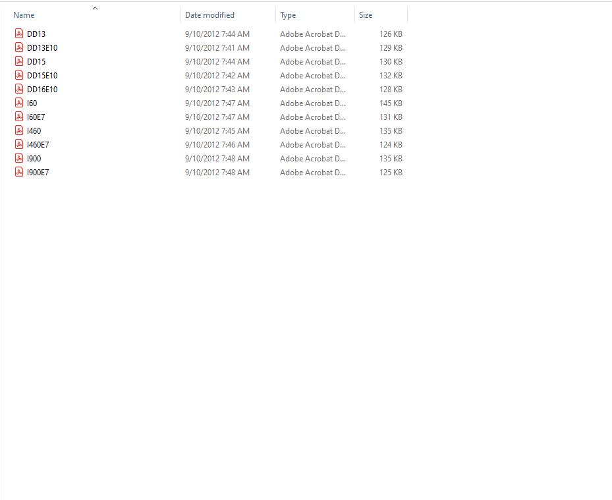Click the size value 126 KB

tap(391, 34)
